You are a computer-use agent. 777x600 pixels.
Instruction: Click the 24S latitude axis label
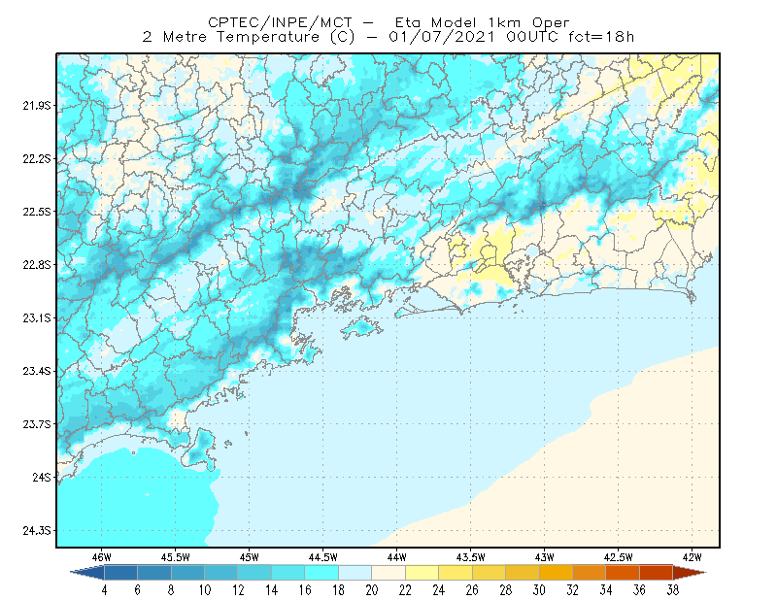42,477
